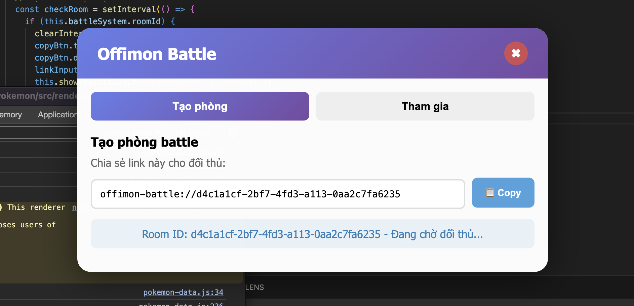The width and height of the screenshot is (634, 306).
Task: Switch to the Tạo phòng tab
Action: point(200,106)
